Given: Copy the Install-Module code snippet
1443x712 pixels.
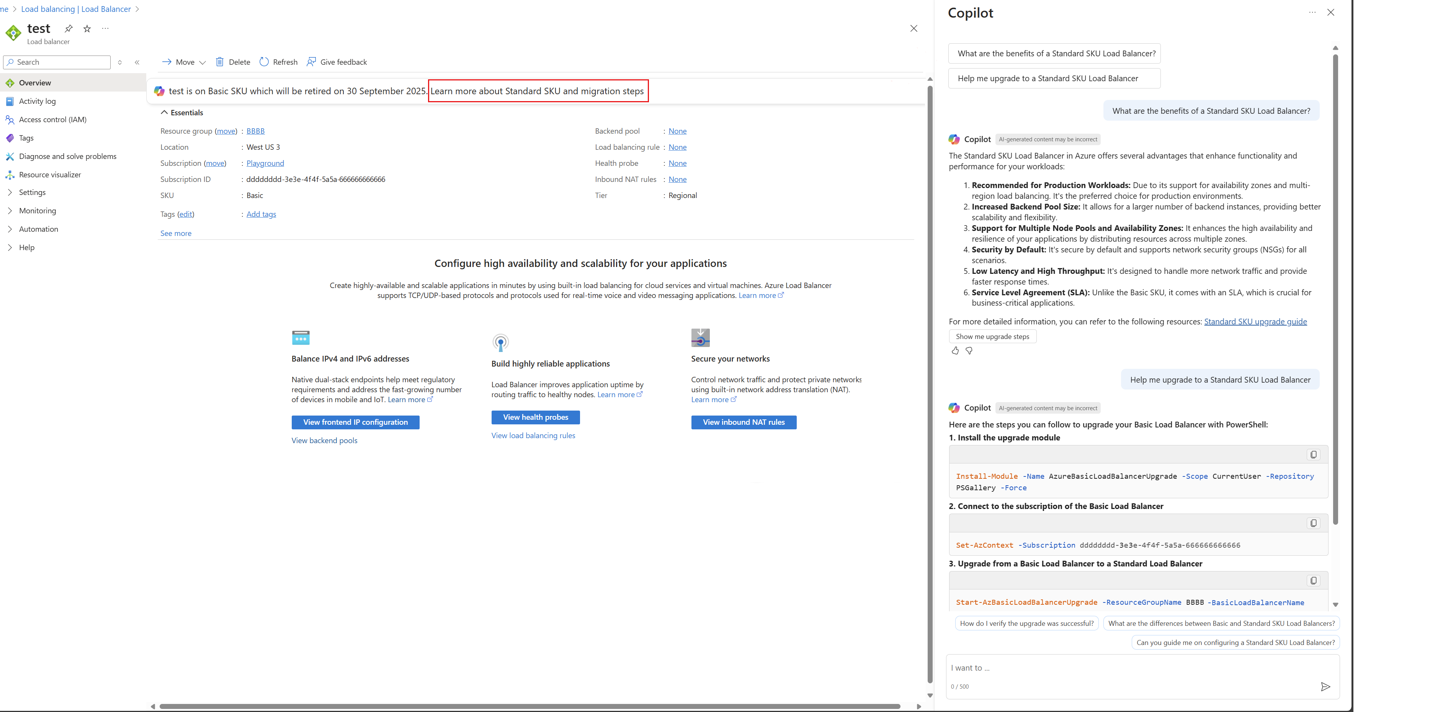Looking at the screenshot, I should [1313, 454].
